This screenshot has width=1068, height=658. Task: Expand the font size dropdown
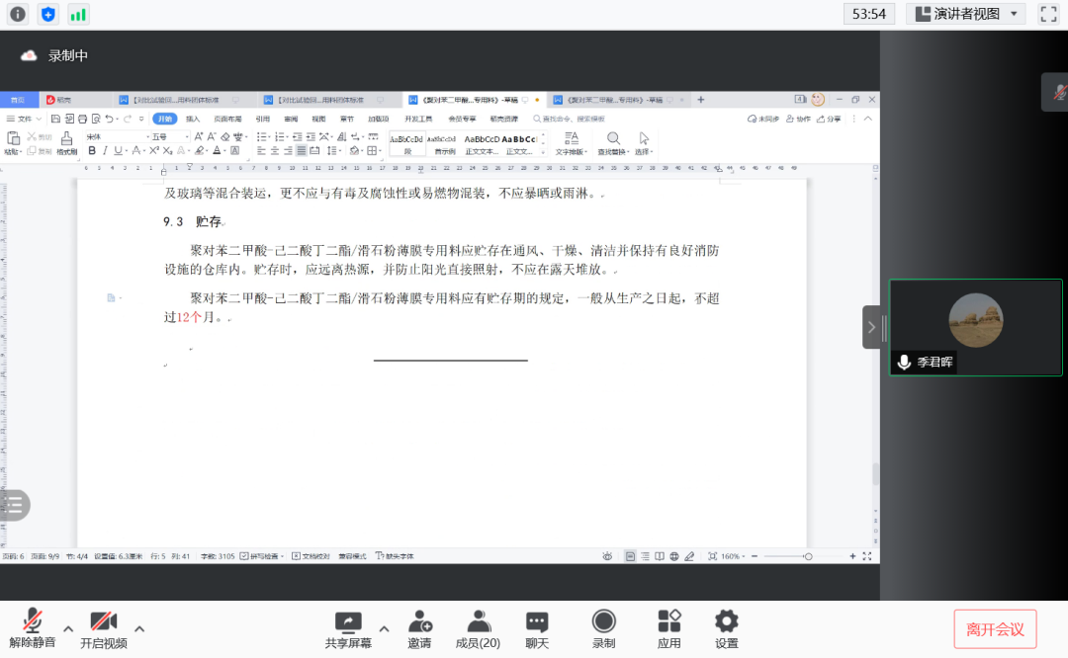(x=188, y=135)
